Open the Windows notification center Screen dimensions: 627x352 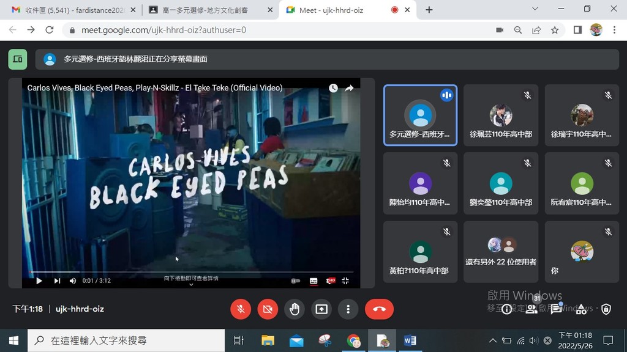click(608, 340)
